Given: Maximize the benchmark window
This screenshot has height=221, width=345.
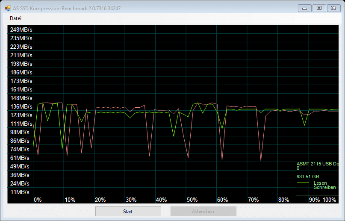Looking at the screenshot, I should 318,8.
